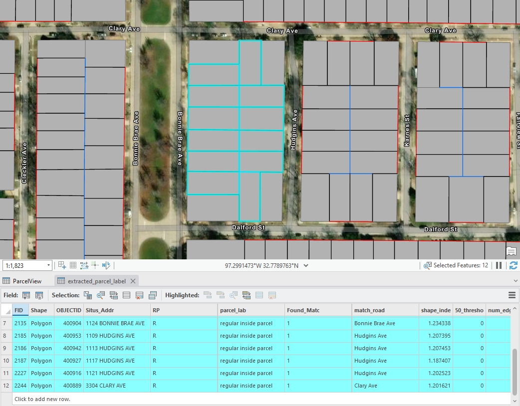This screenshot has height=406, width=520.
Task: Click 'Click to add new row'
Action: (42, 399)
